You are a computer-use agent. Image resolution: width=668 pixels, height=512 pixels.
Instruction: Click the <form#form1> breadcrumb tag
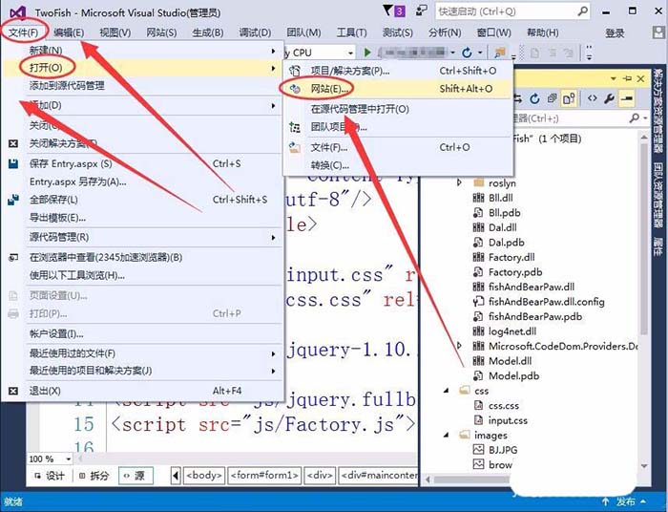[264, 476]
